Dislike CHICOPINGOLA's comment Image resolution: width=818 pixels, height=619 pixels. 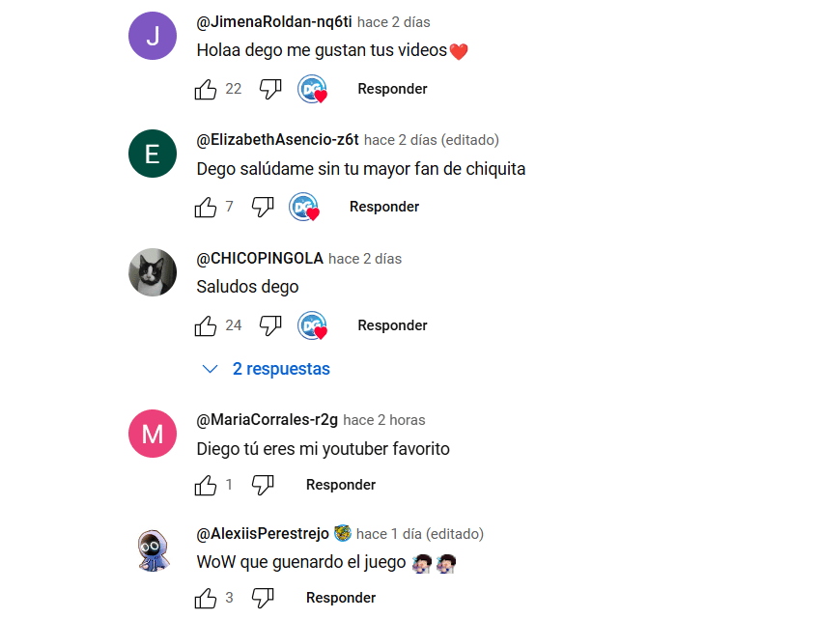(x=270, y=326)
